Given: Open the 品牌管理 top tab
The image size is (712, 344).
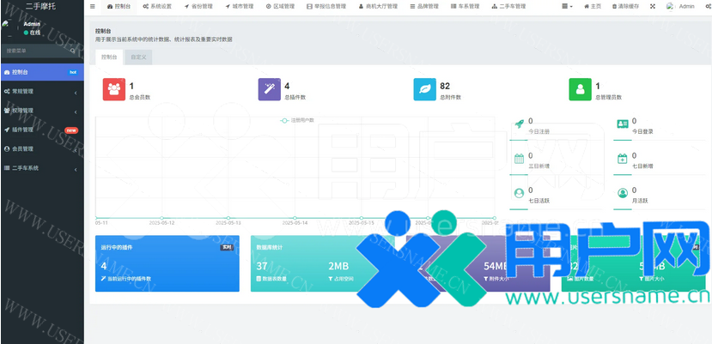Looking at the screenshot, I should tap(425, 6).
